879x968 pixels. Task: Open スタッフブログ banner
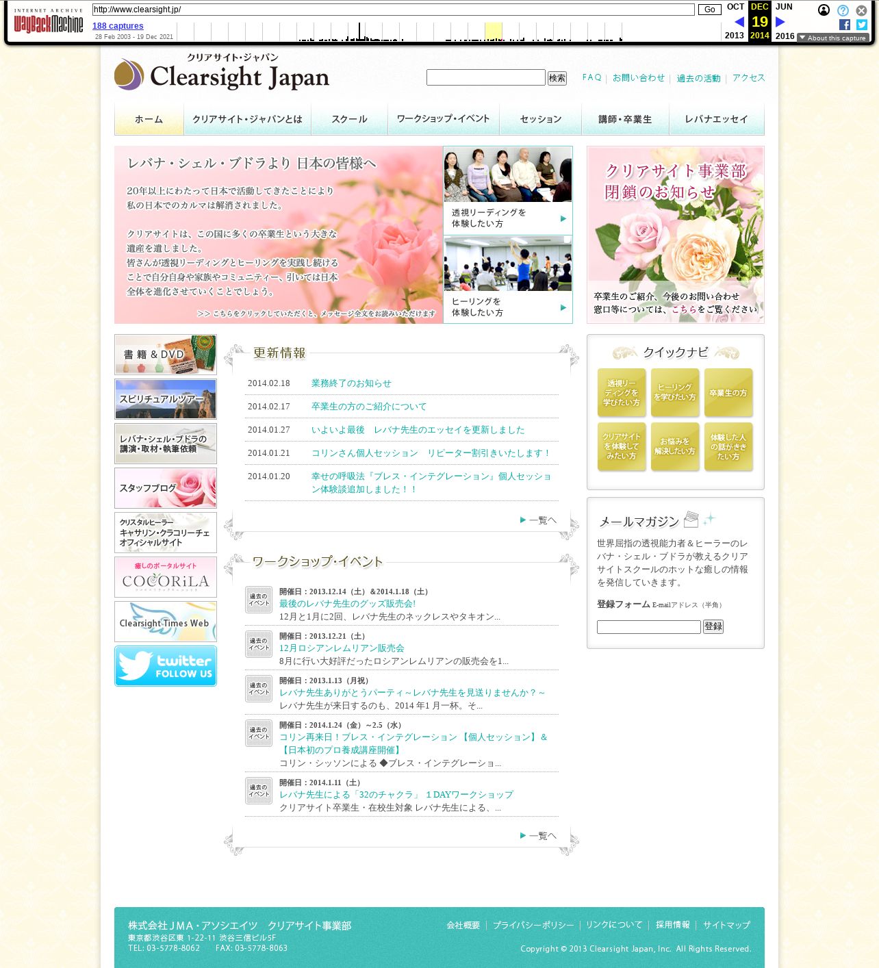coord(166,488)
